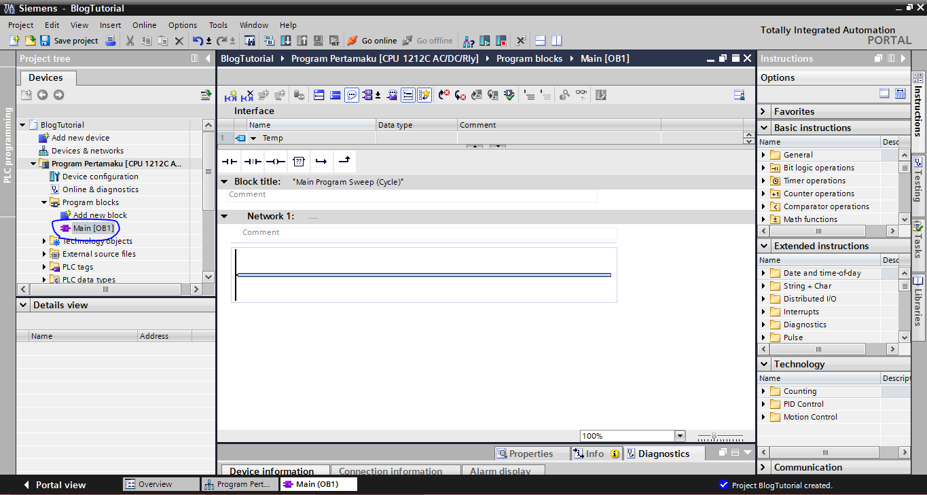Screen dimensions: 927x495
Task: Insert normally closed contact
Action: 253,162
